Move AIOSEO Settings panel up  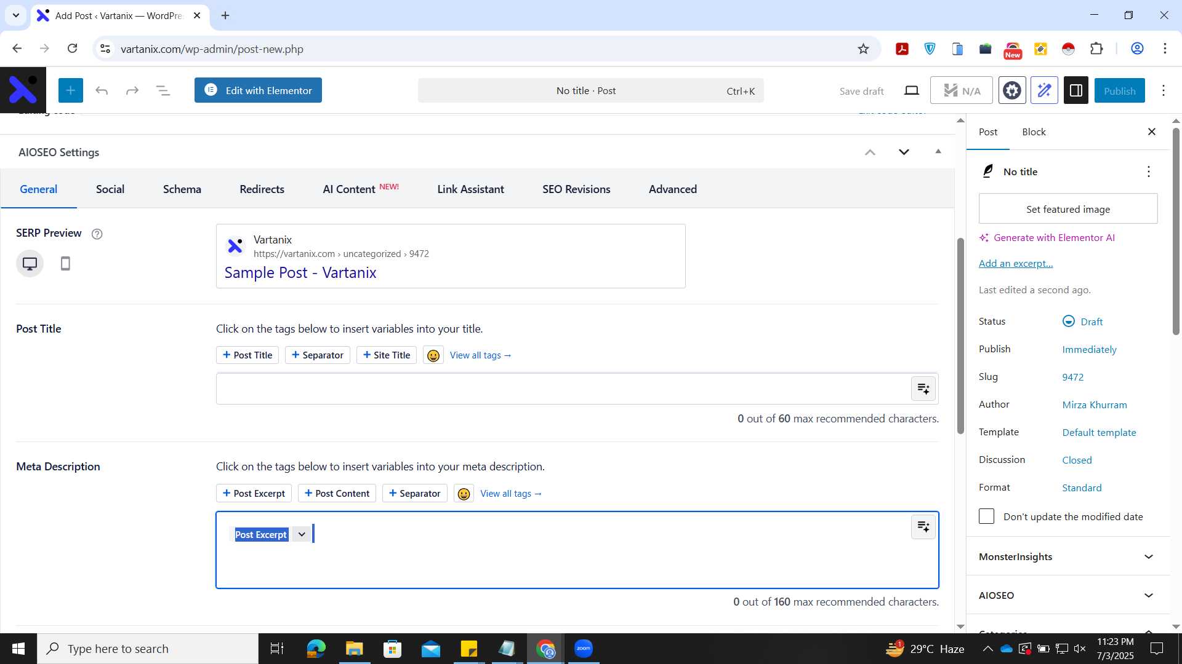tap(870, 152)
